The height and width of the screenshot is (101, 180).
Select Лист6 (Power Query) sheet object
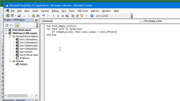[29, 55]
